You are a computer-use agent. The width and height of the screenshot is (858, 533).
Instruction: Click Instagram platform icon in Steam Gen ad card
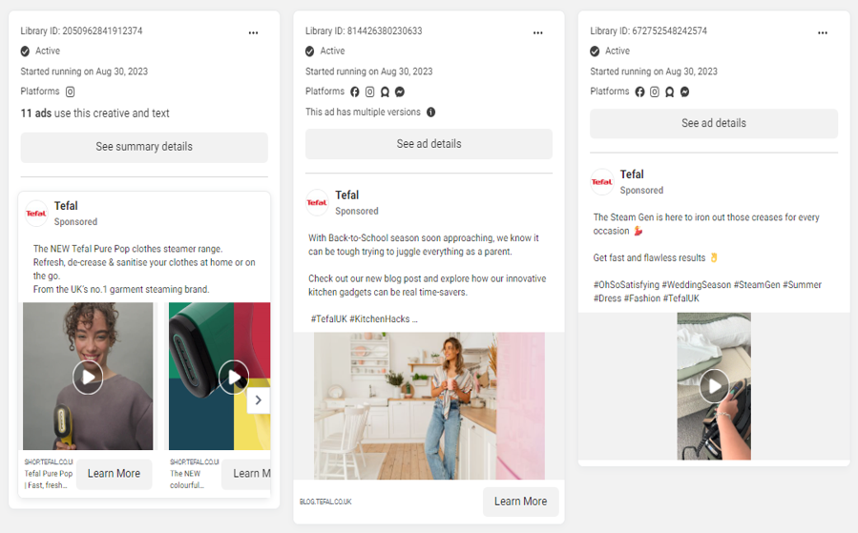(x=655, y=92)
